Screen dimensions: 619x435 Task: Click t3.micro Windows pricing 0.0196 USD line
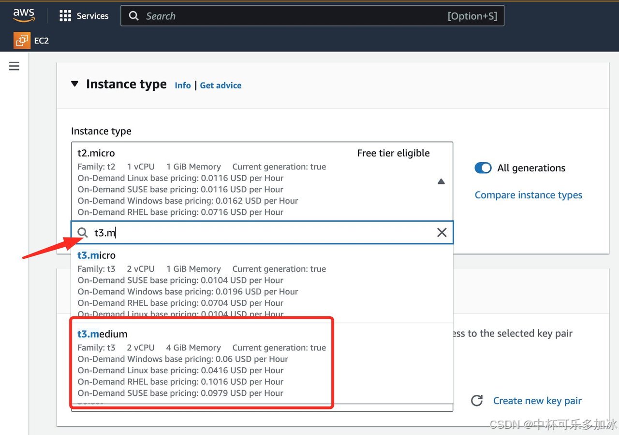(188, 292)
